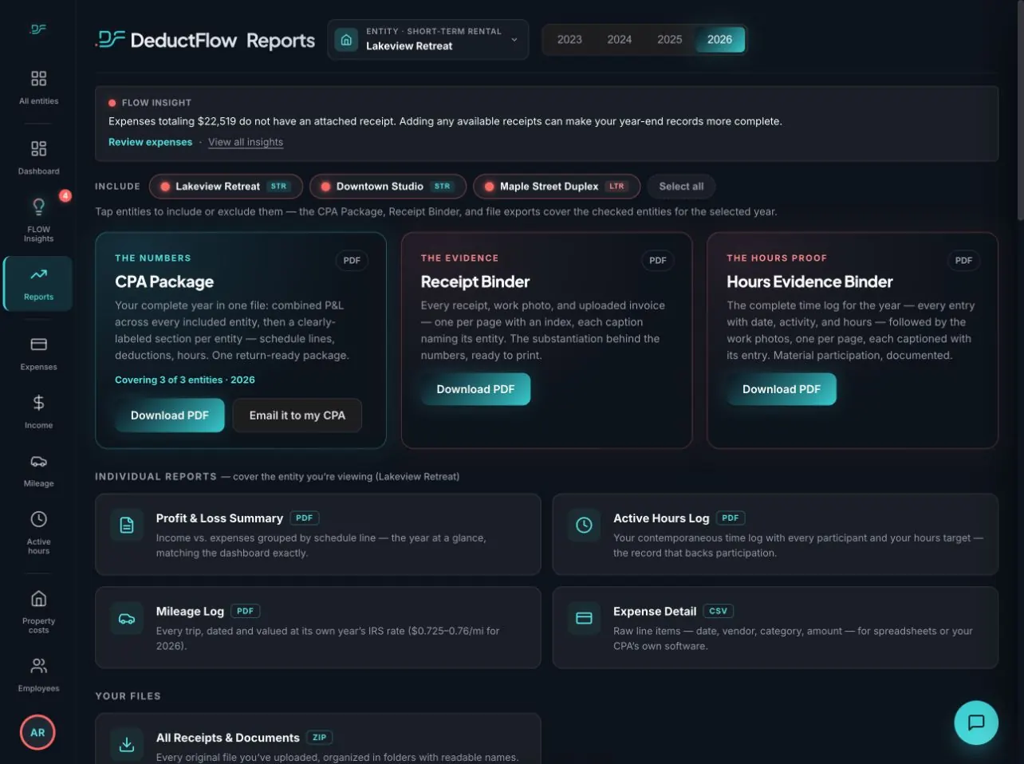This screenshot has width=1024, height=764.
Task: Click Select all entities chip
Action: pyautogui.click(x=681, y=187)
